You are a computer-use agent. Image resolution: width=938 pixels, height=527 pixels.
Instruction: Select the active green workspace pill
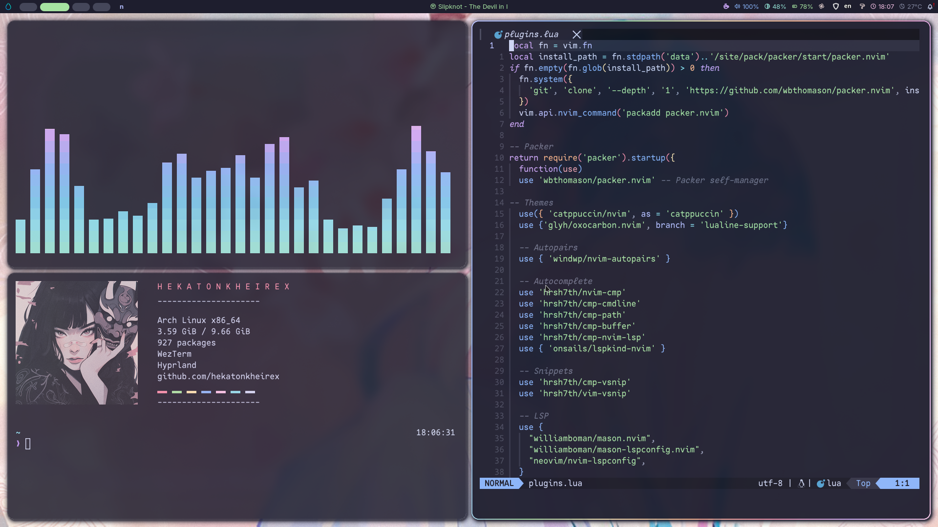tap(54, 7)
